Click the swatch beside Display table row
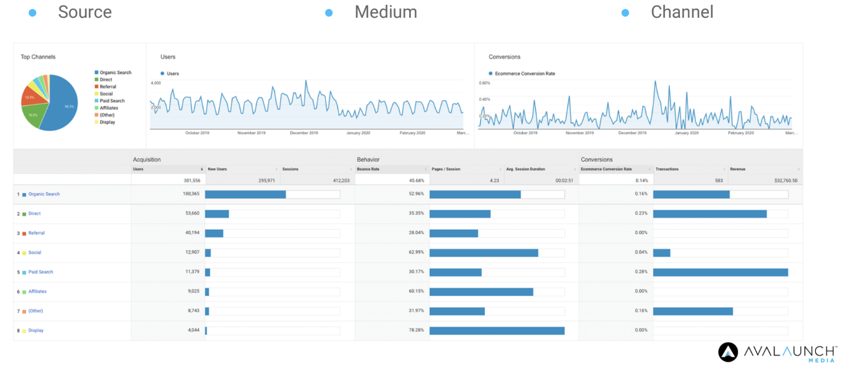843x368 pixels. click(24, 331)
